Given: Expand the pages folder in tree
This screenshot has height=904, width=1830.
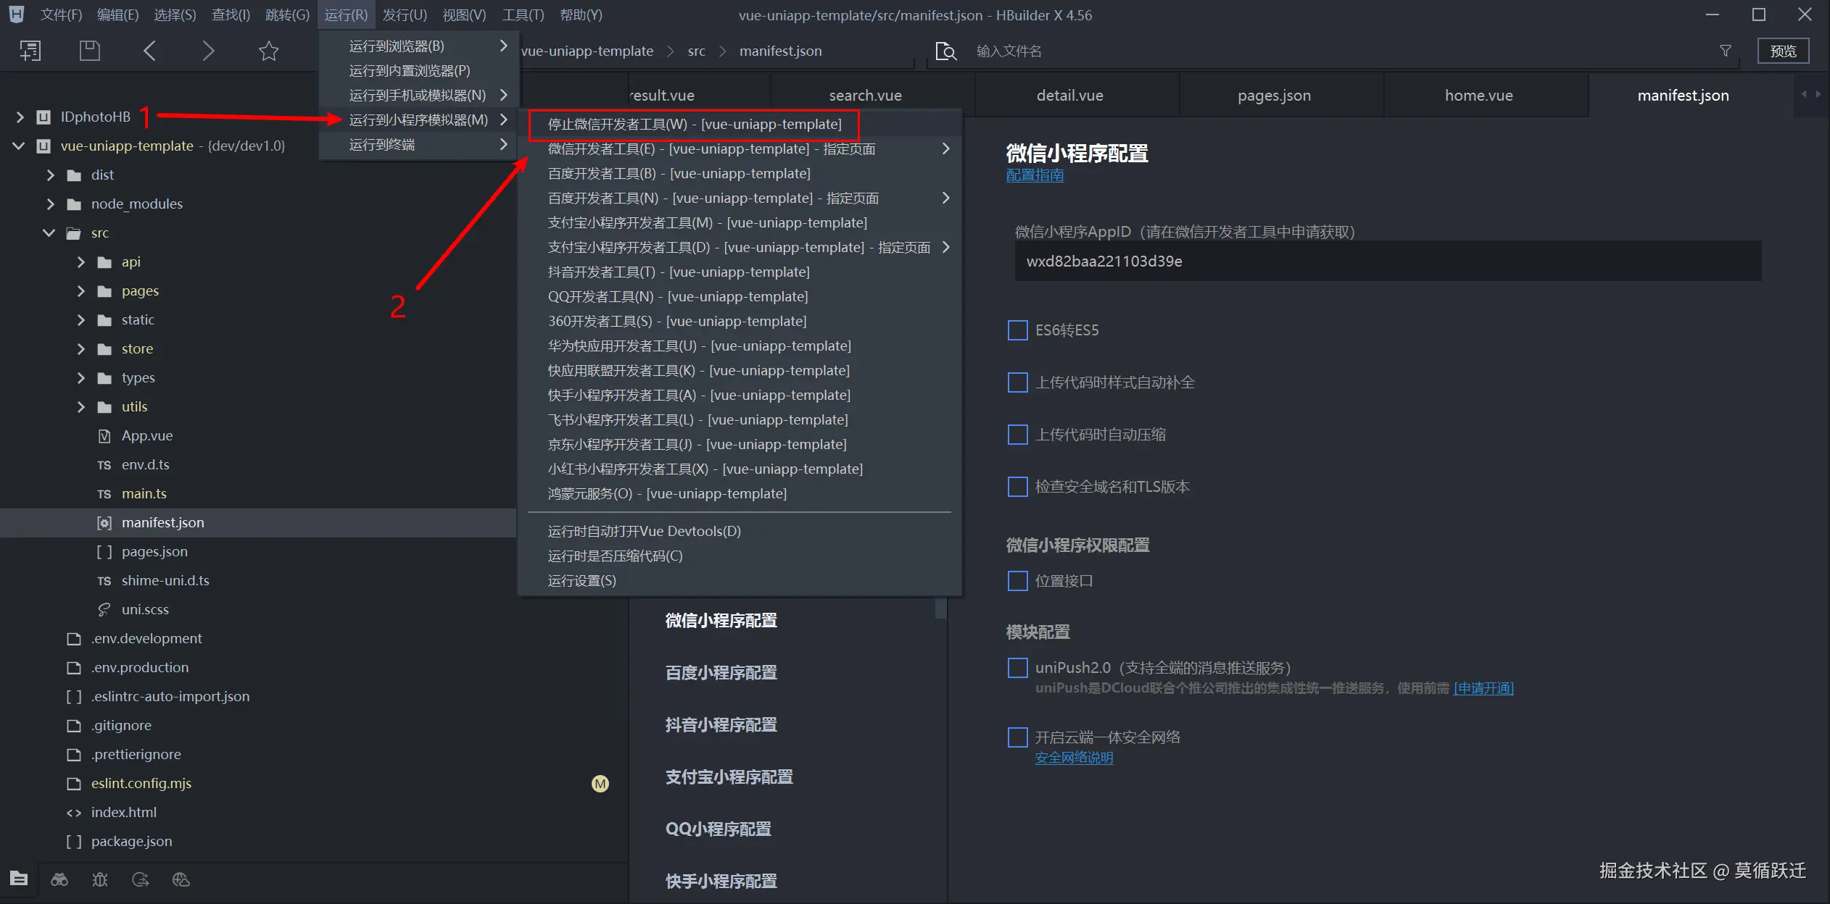Looking at the screenshot, I should (x=81, y=291).
